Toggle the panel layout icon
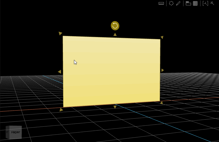 tap(188, 3)
